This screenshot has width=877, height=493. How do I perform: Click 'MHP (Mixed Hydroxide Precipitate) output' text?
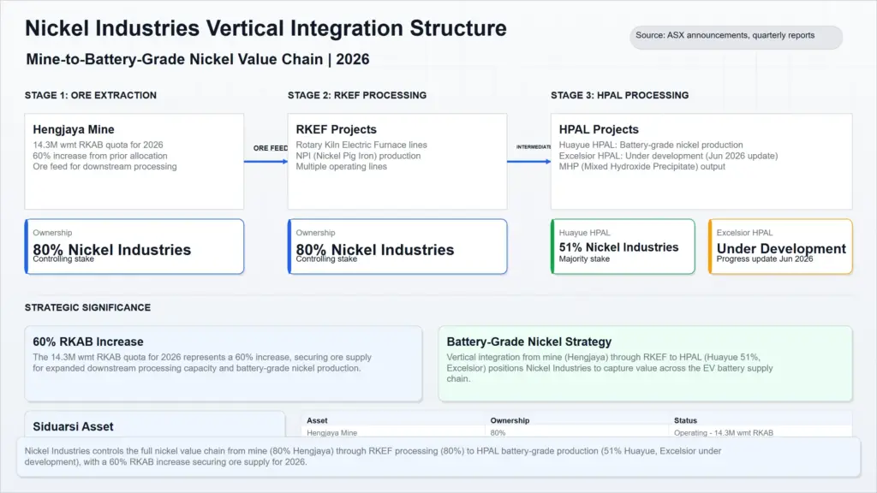(642, 167)
